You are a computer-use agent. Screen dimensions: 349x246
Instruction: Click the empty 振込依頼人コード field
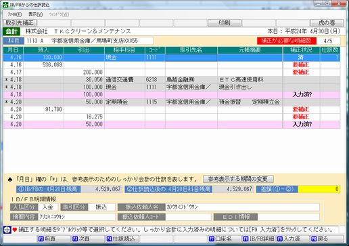[x=188, y=217]
